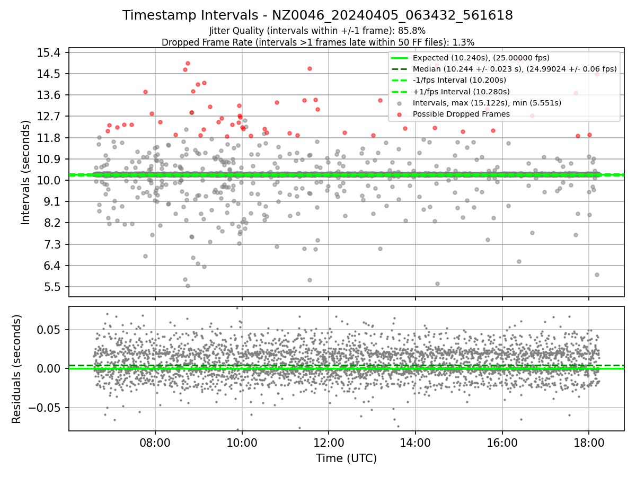Viewport: 636px width, 477px height.
Task: Click the dark green dashed swatch for 'Median'
Action: [400, 69]
